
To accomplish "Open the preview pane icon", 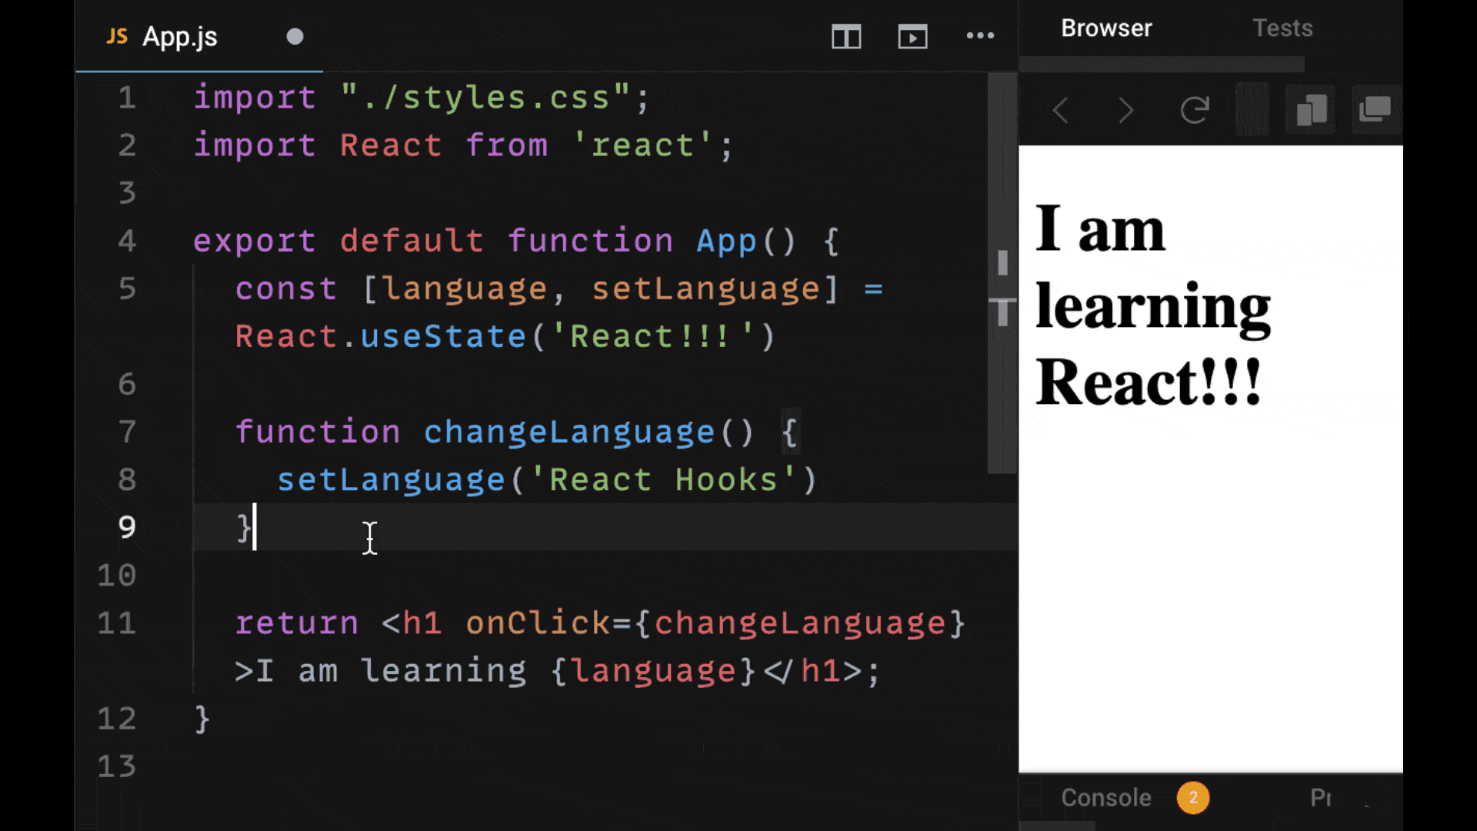I will click(912, 36).
